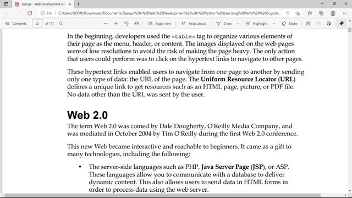View file site information icon
This screenshot has width=352, height=198.
tap(43, 13)
